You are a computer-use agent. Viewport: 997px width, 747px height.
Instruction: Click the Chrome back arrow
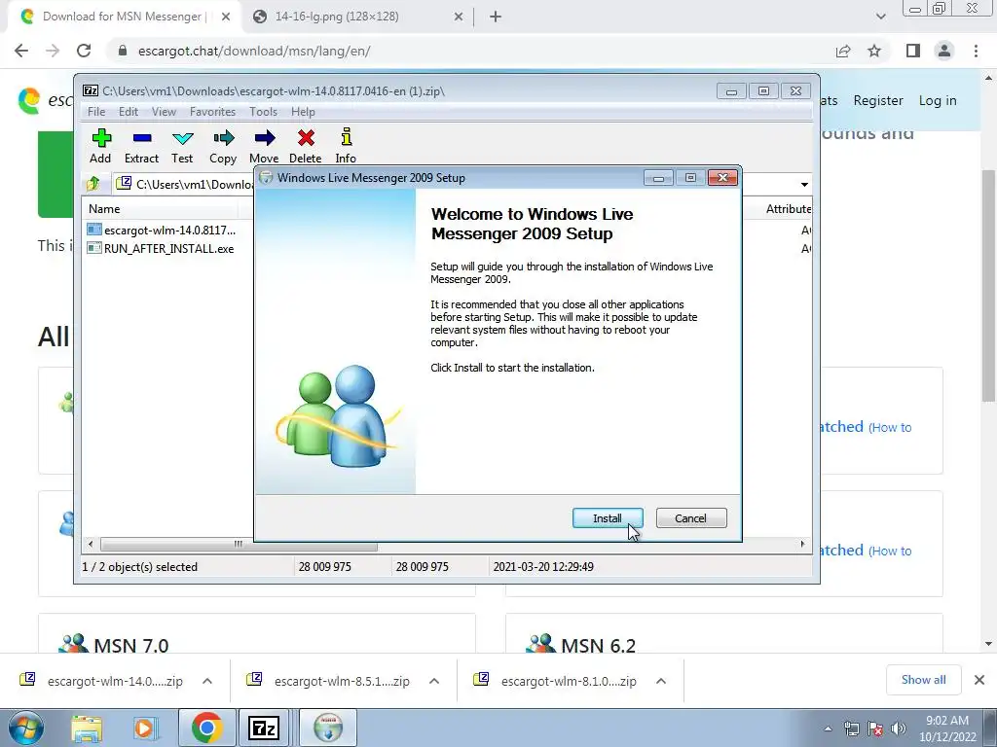click(21, 51)
